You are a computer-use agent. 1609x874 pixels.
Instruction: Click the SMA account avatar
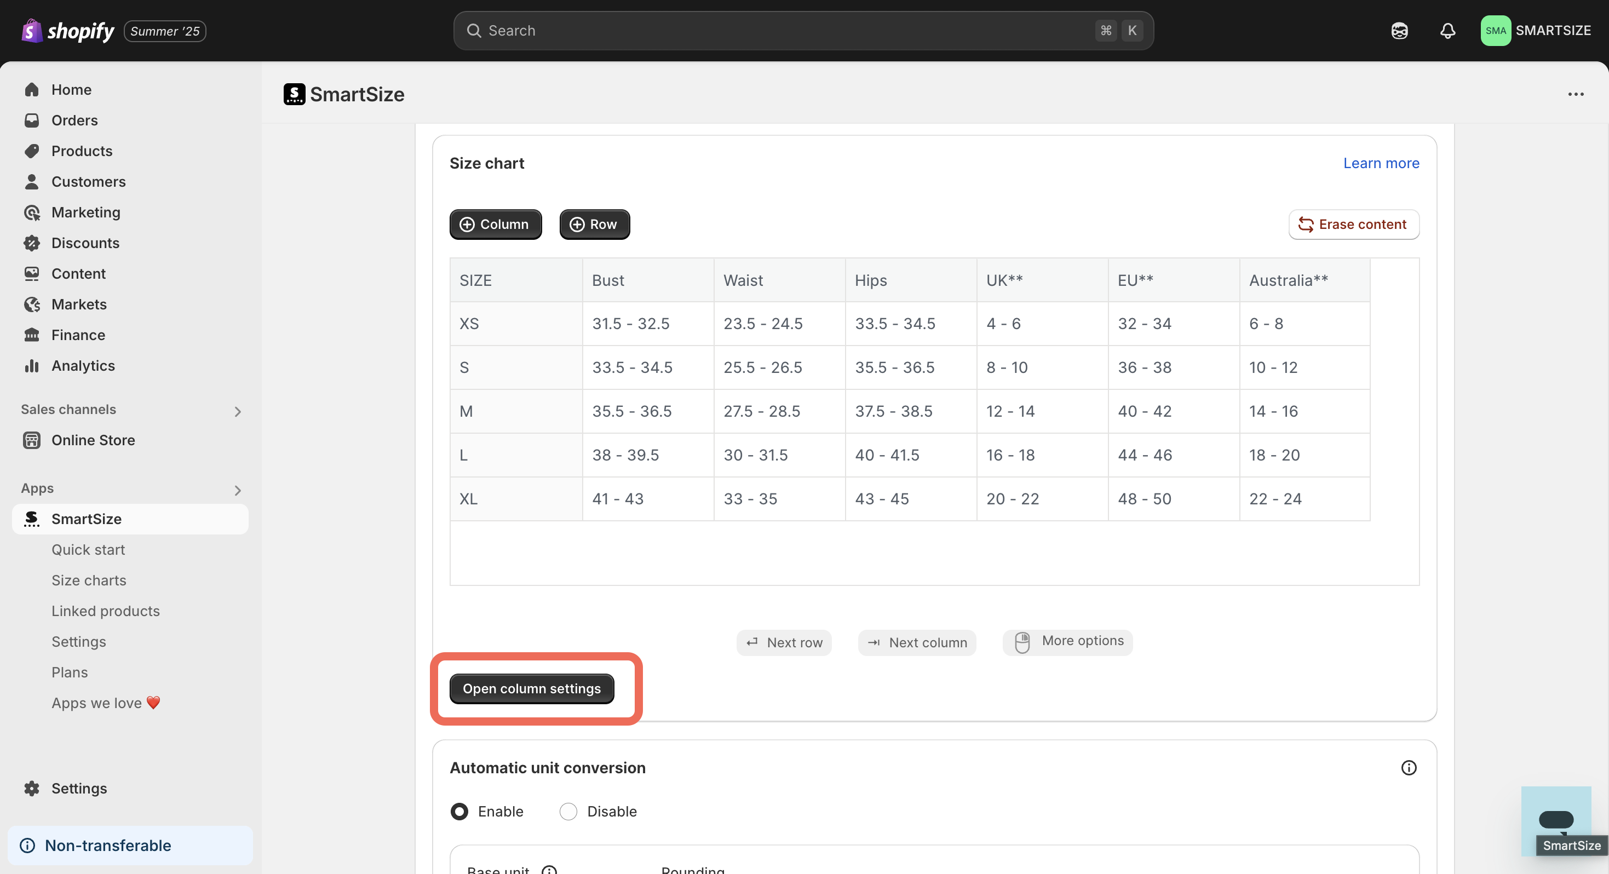pyautogui.click(x=1495, y=31)
